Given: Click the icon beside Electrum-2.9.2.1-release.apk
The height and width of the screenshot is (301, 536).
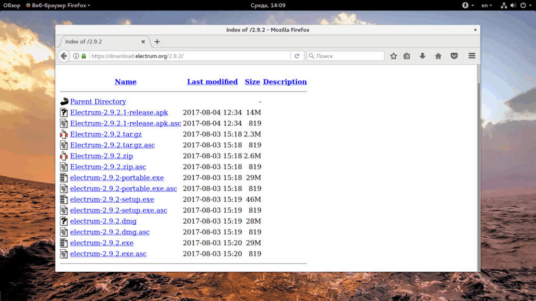Looking at the screenshot, I should pyautogui.click(x=64, y=112).
